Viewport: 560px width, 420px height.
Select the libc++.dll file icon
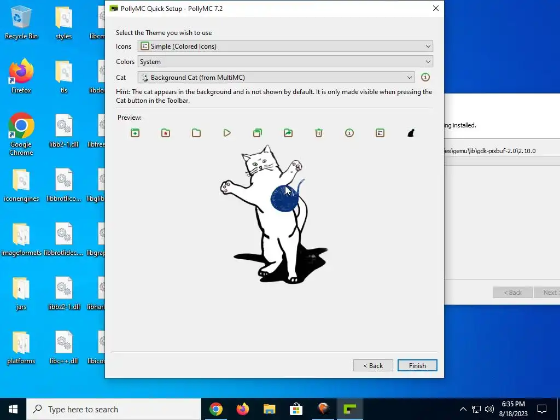pos(63,348)
